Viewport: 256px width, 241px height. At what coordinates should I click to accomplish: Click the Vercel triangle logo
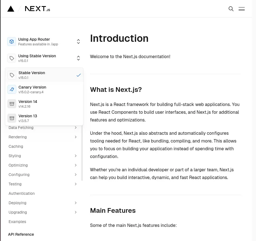[x=10, y=9]
